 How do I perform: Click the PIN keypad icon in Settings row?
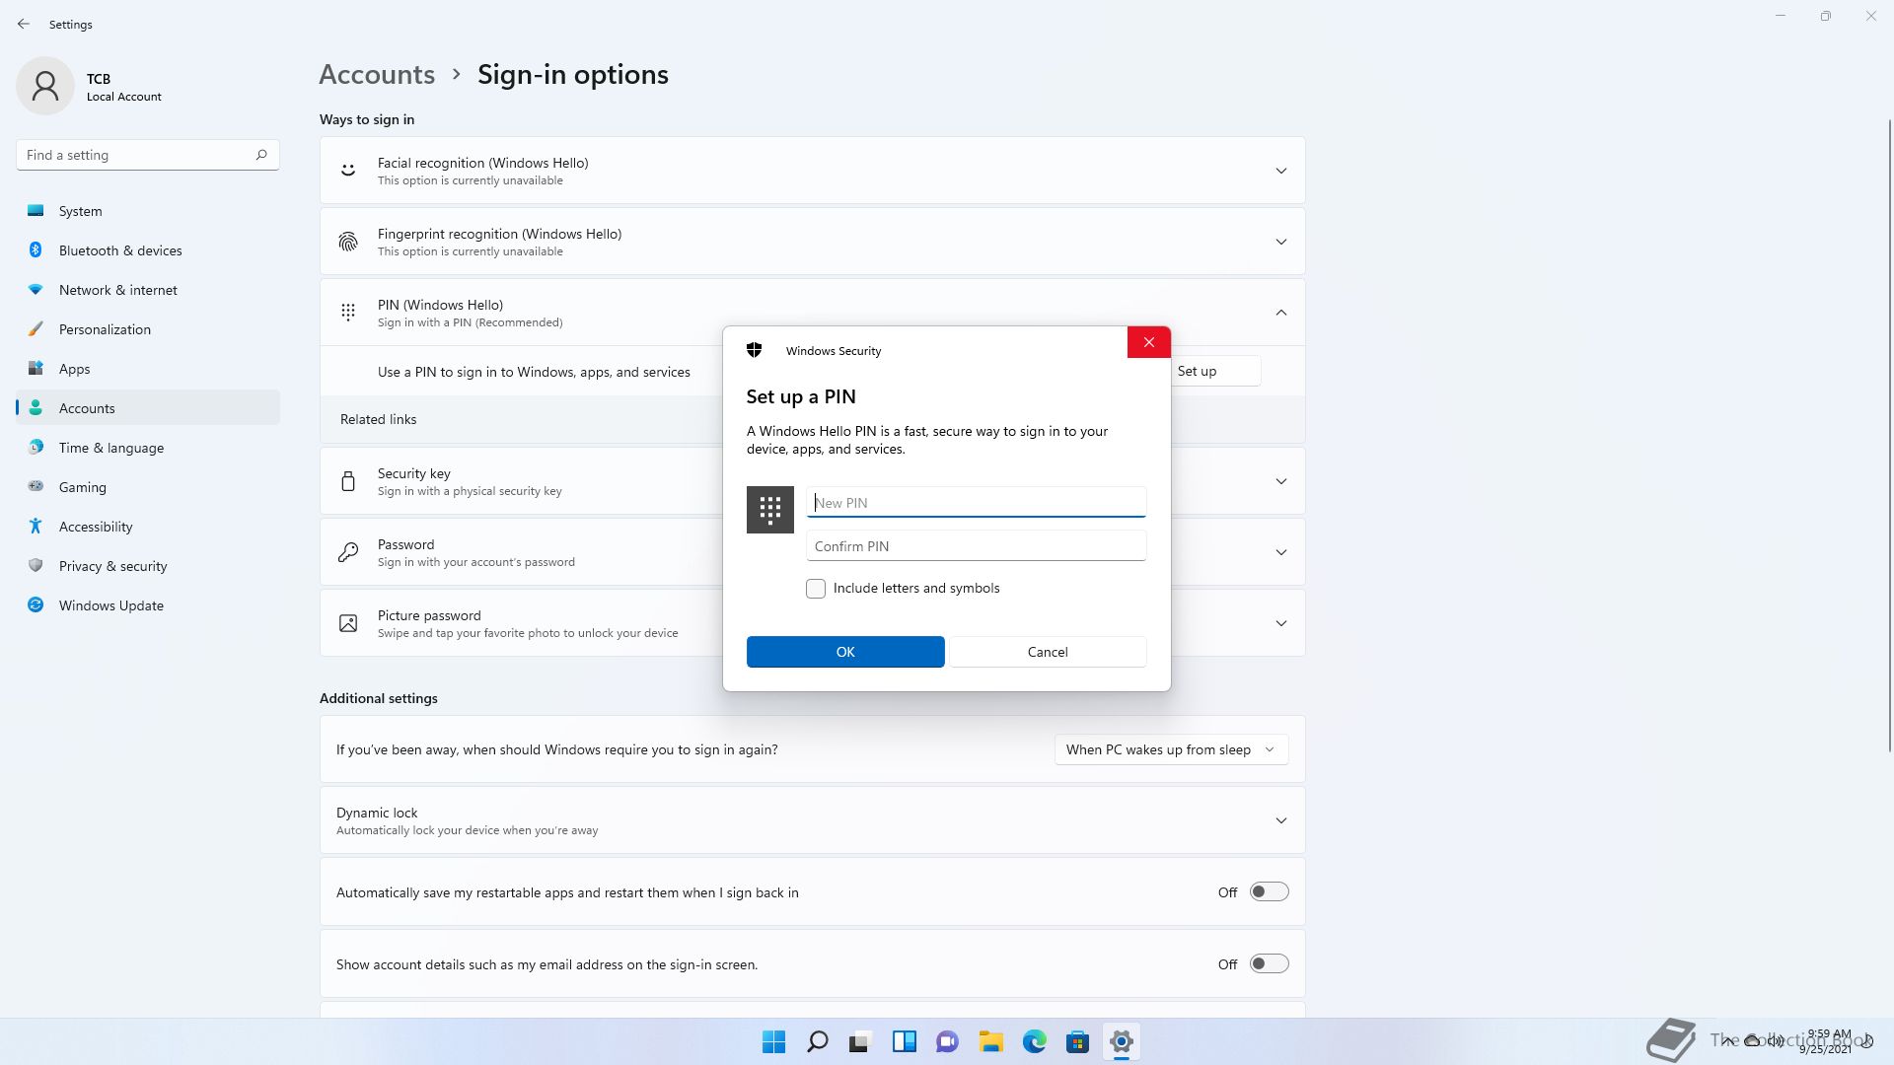[348, 313]
